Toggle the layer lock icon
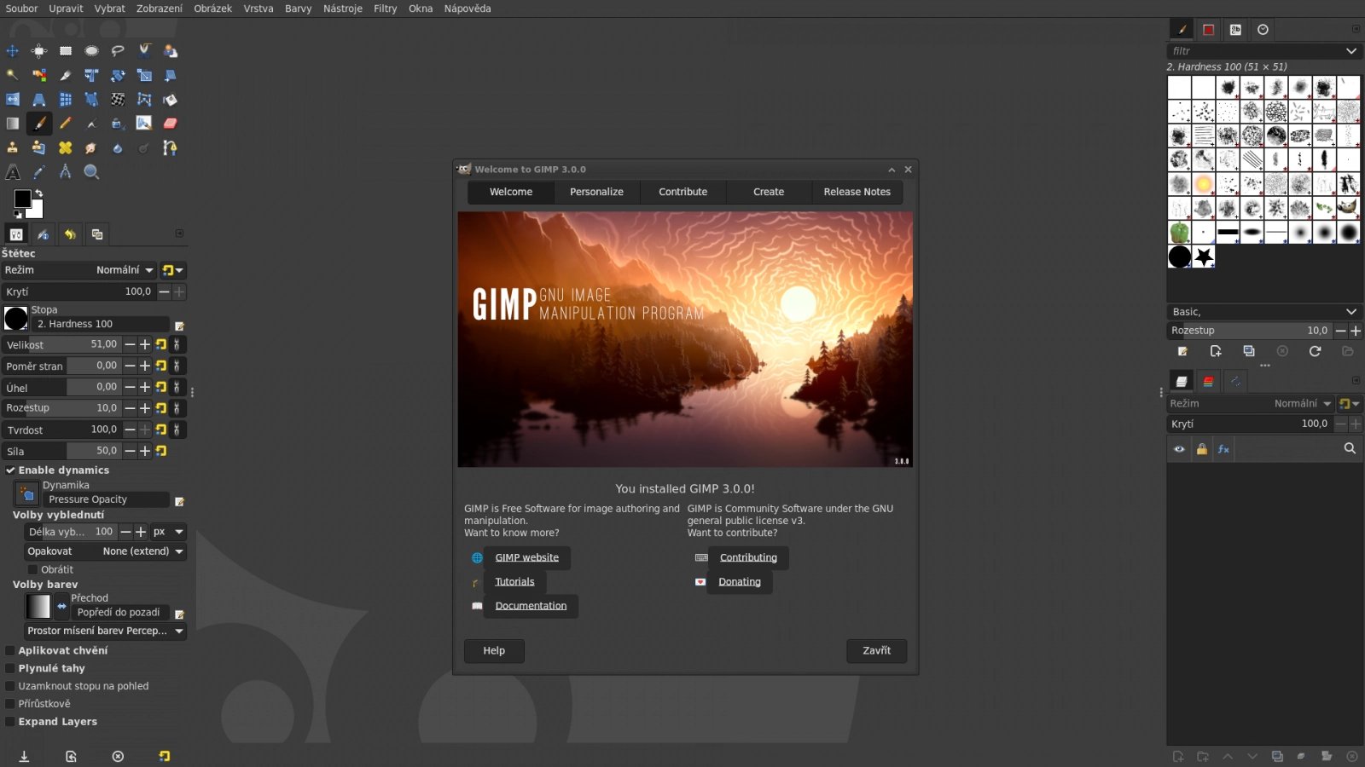Viewport: 1365px width, 767px height. (1201, 449)
